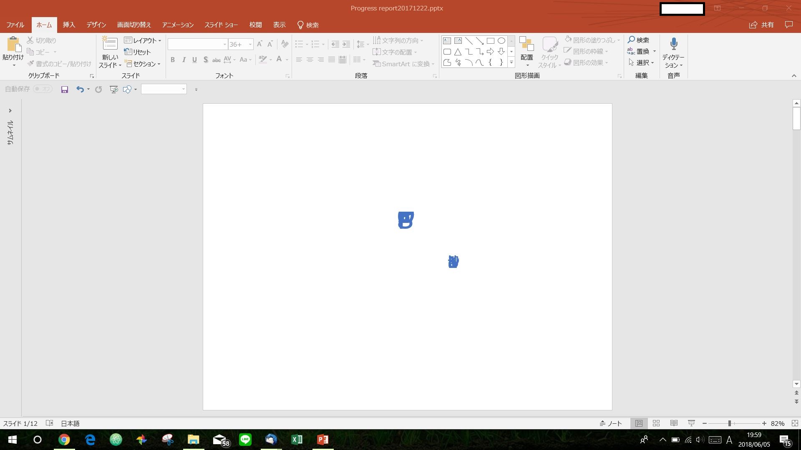This screenshot has width=801, height=450.
Task: Open Animations (アニメーション) tab
Action: pos(178,25)
